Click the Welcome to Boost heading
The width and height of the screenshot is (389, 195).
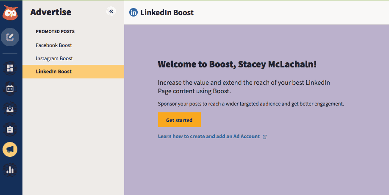(237, 64)
